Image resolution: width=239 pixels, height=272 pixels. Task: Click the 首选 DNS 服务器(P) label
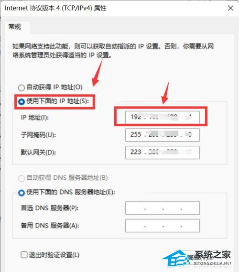click(50, 208)
